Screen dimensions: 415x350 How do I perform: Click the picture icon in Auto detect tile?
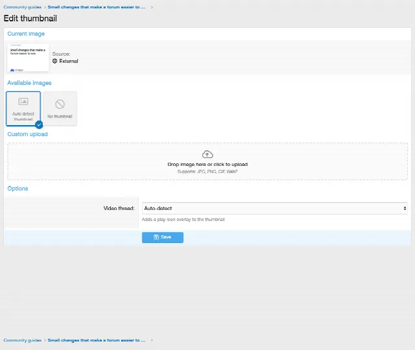tap(23, 101)
